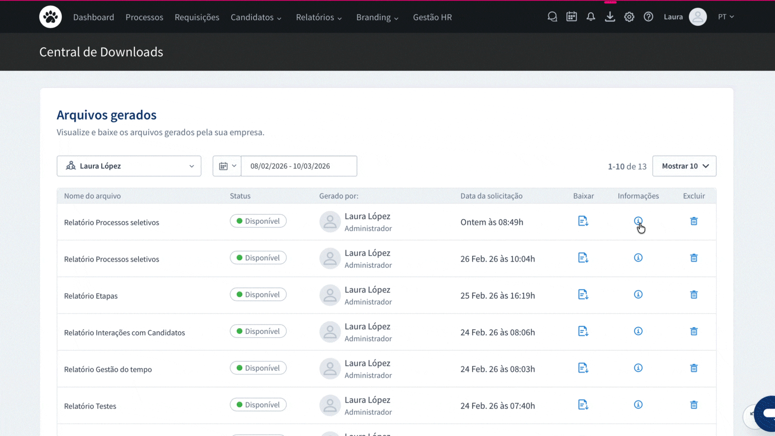
Task: Click the Dashboard navigation link
Action: click(94, 17)
